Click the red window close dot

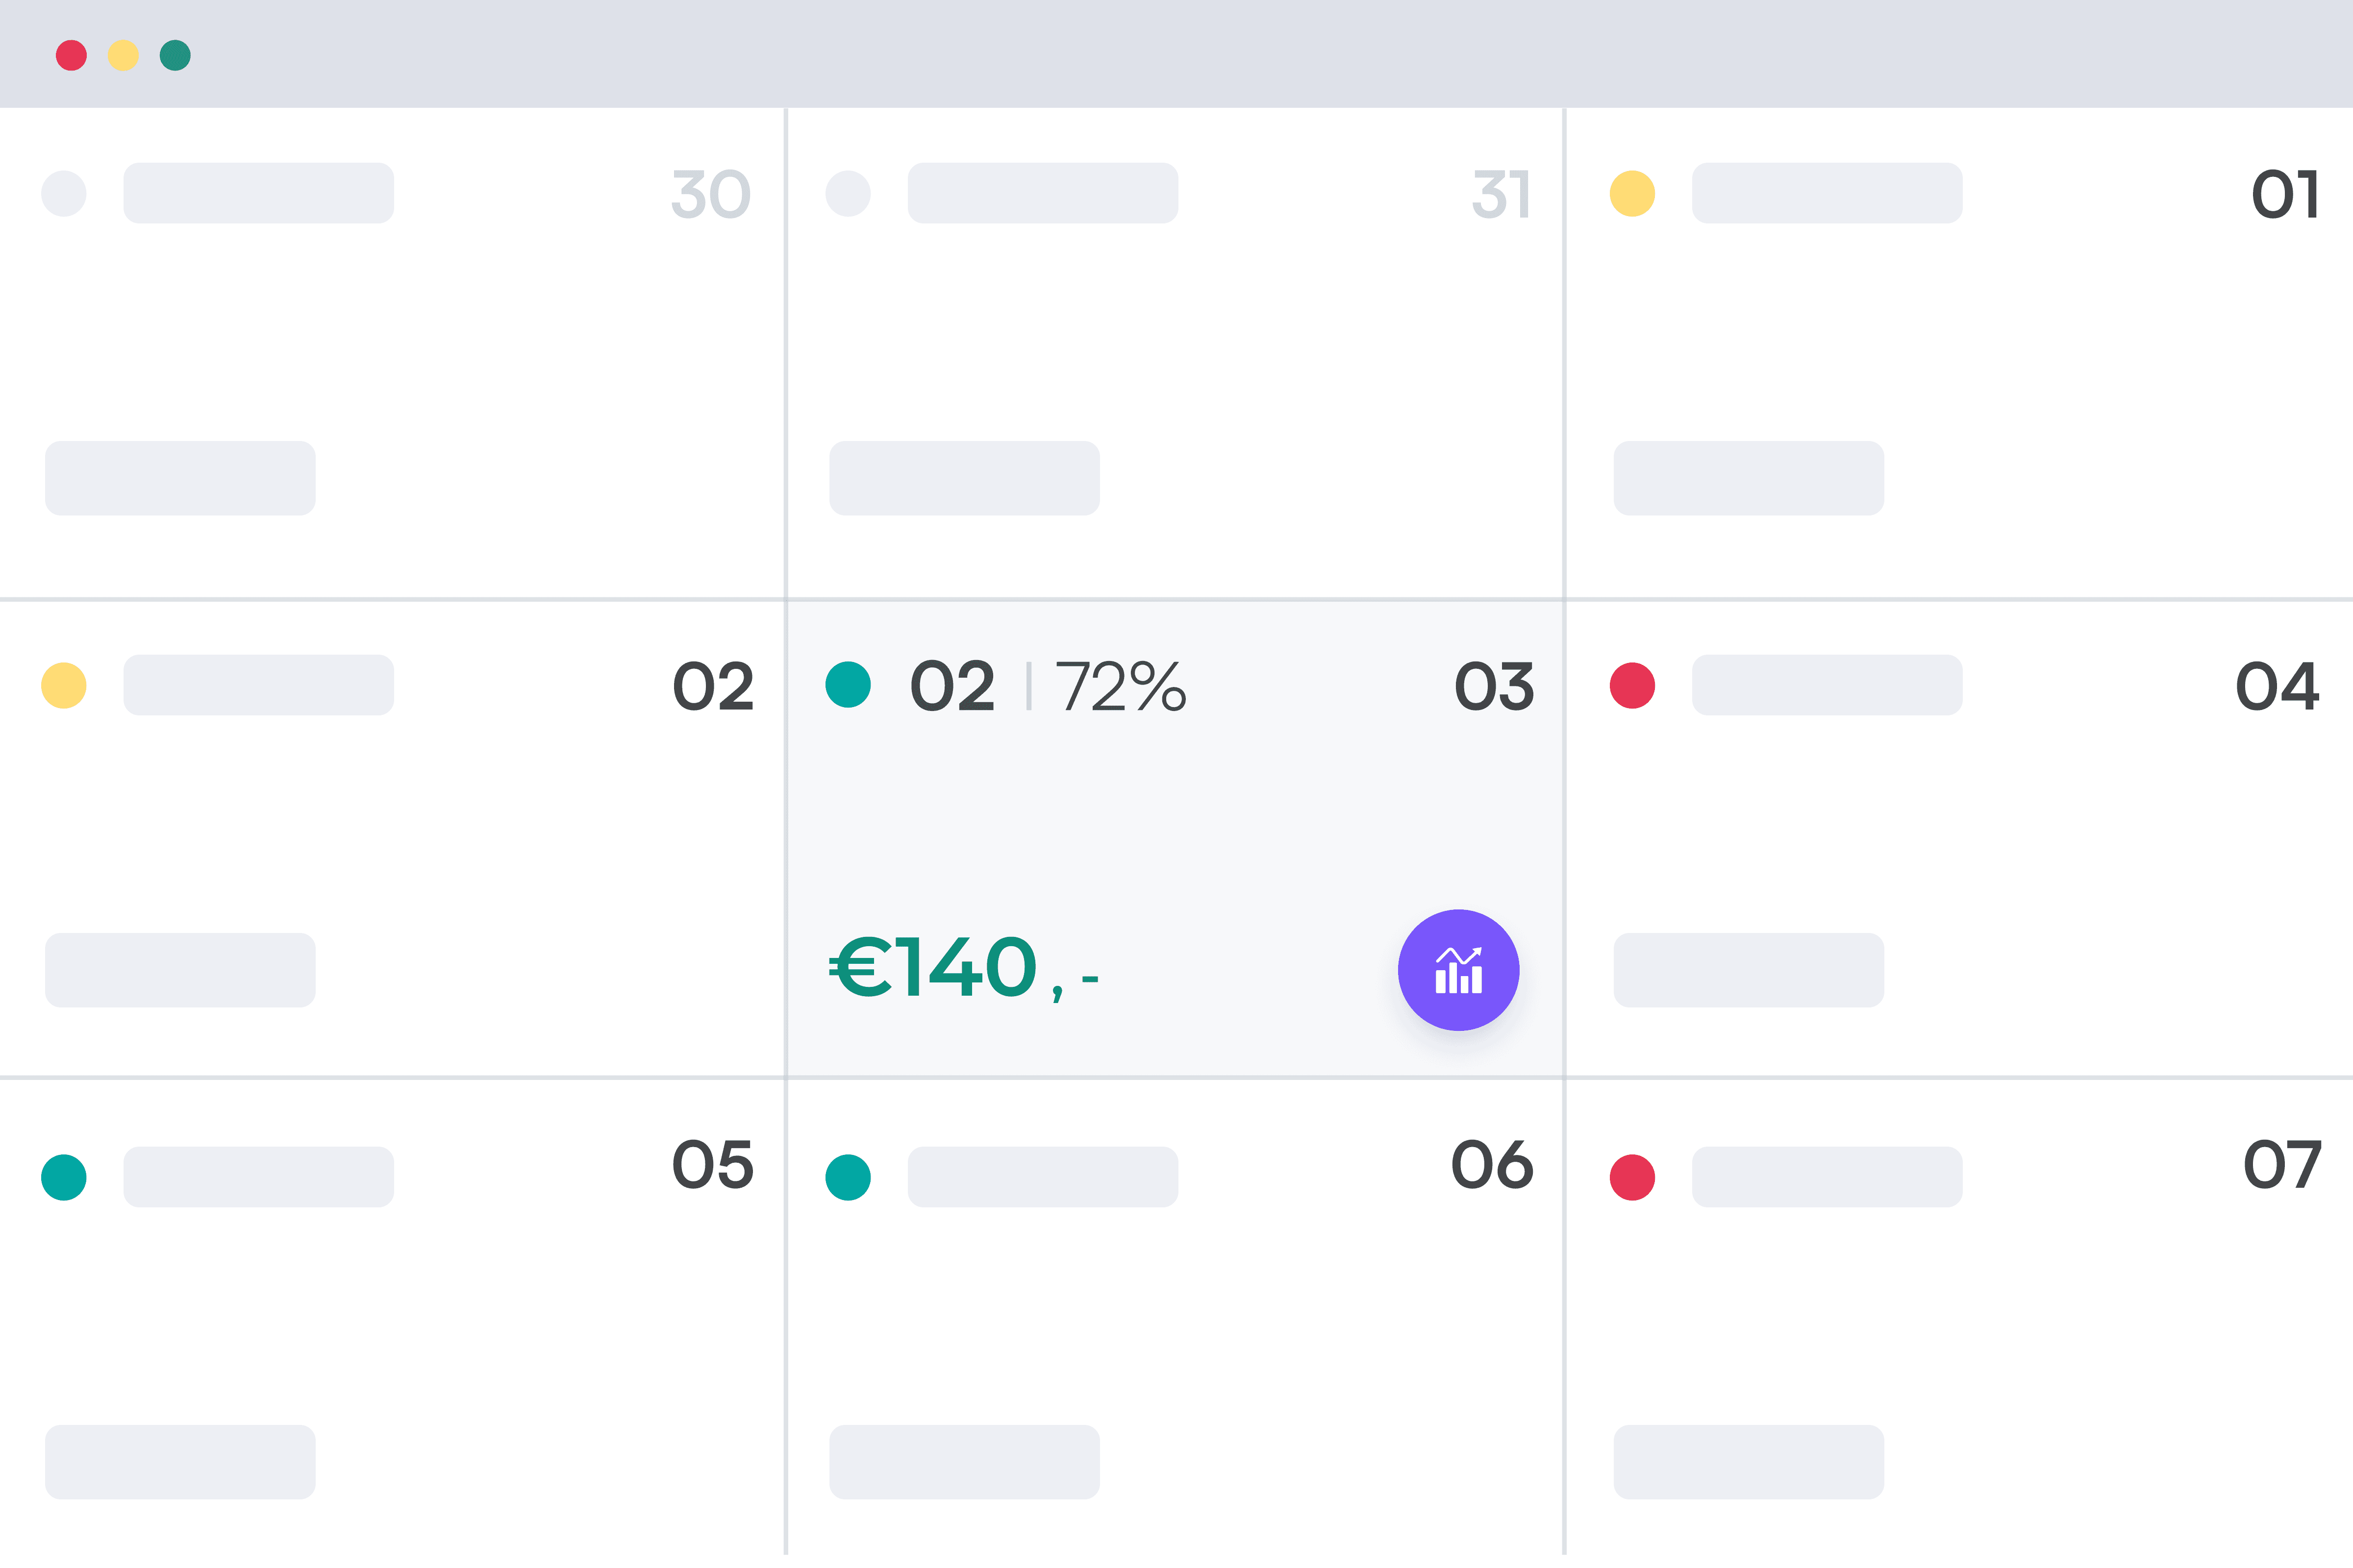pos(71,55)
